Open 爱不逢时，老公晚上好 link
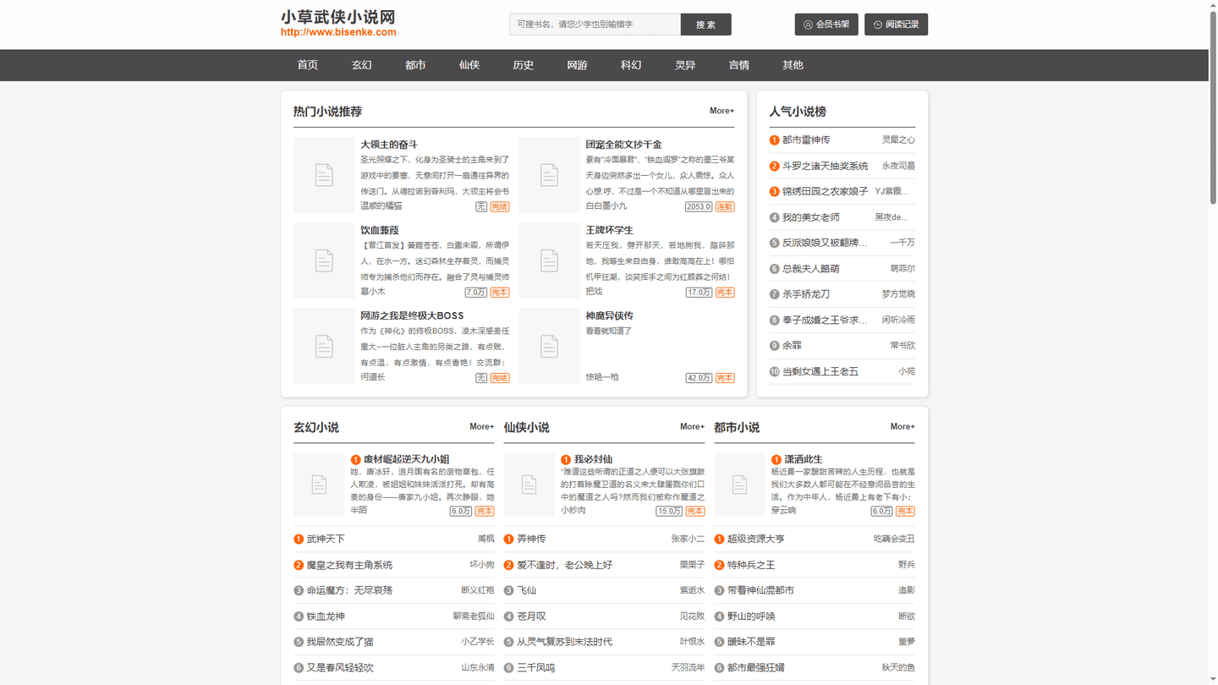This screenshot has width=1218, height=685. pos(564,565)
